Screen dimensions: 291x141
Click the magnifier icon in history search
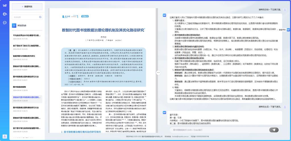point(40,17)
